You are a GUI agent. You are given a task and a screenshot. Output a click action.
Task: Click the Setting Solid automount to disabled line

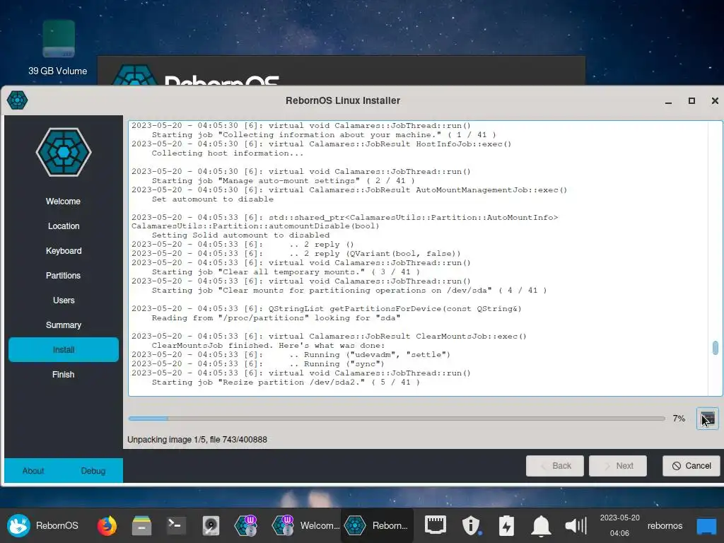click(x=240, y=235)
